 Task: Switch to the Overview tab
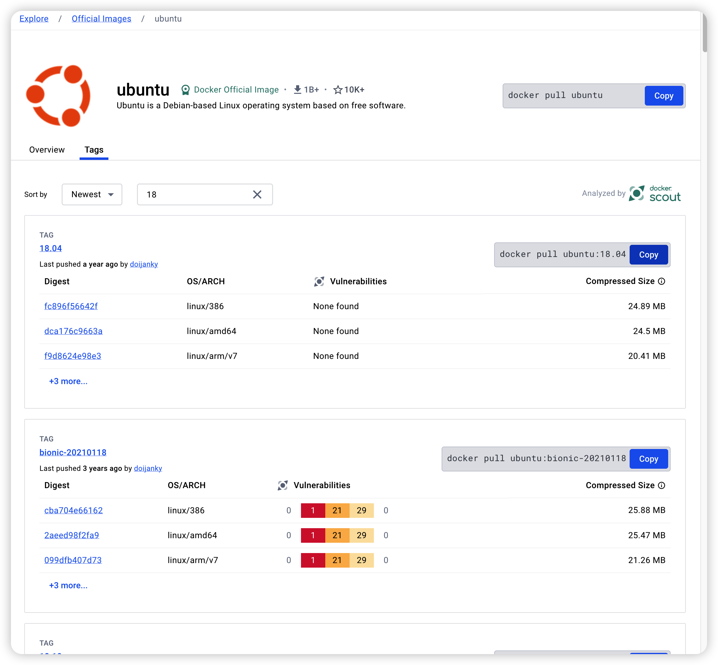point(47,150)
